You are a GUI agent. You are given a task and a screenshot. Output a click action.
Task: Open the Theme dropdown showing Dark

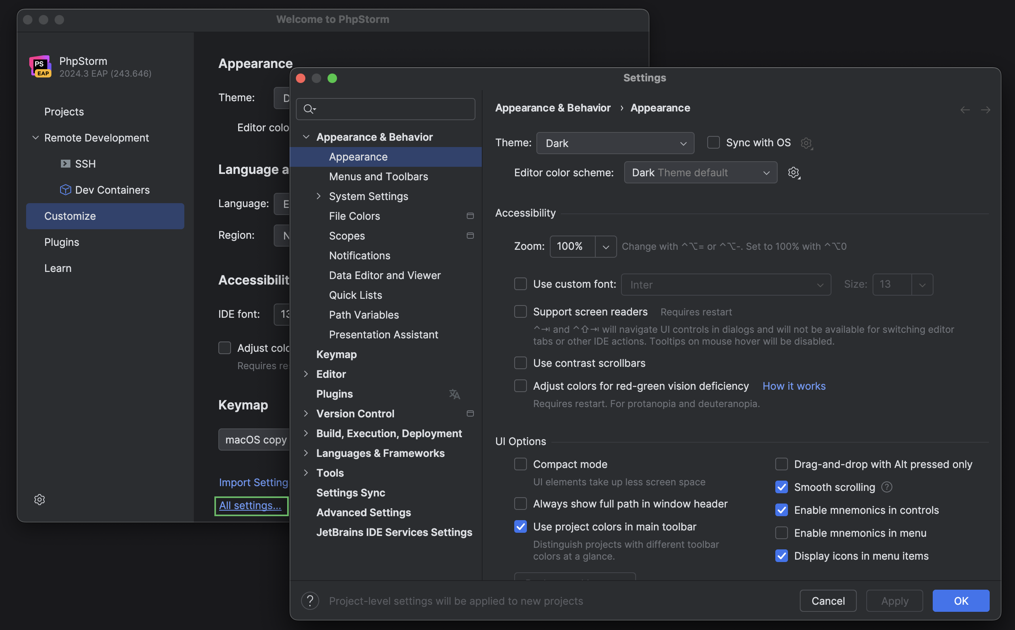coord(615,143)
